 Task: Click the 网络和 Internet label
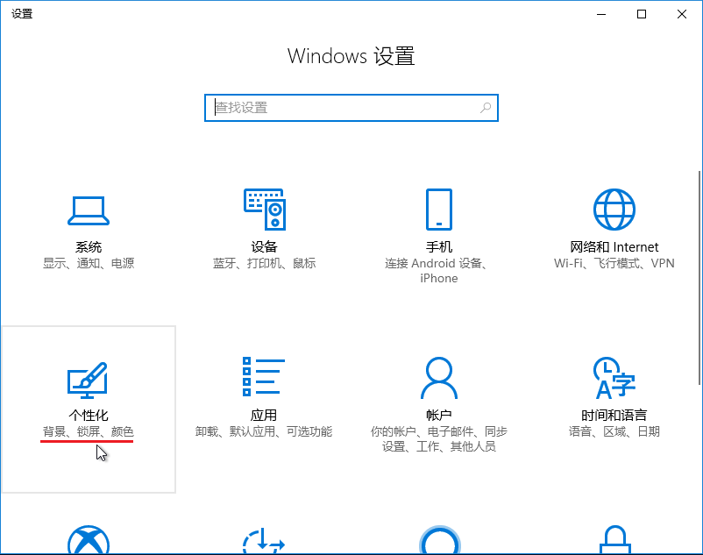614,247
